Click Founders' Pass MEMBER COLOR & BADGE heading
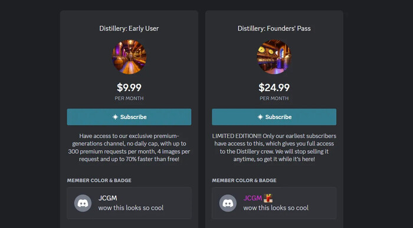This screenshot has width=413, height=228. coord(244,180)
